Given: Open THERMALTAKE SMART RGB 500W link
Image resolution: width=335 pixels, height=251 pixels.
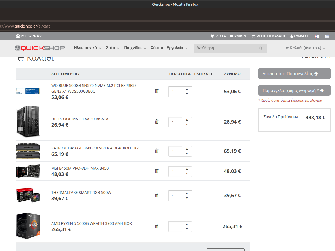Looking at the screenshot, I should click(x=81, y=193).
